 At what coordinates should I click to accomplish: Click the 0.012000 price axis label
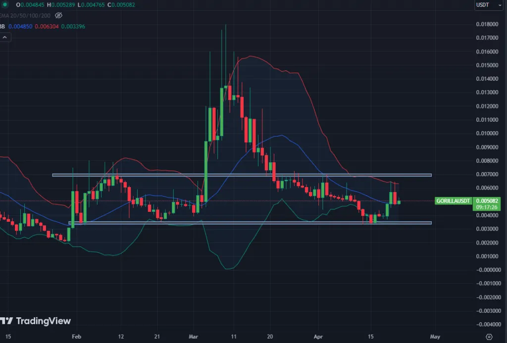coord(487,106)
